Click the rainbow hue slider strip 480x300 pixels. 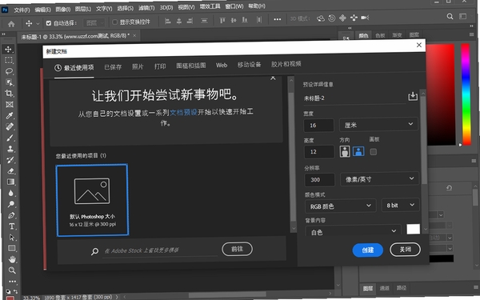click(466, 94)
